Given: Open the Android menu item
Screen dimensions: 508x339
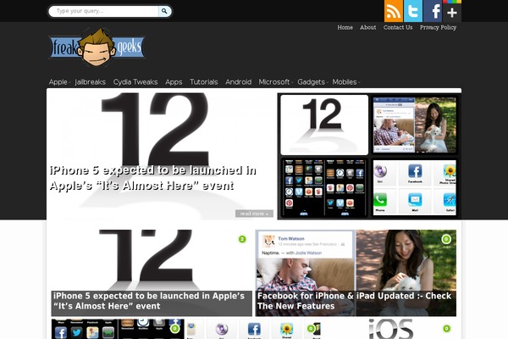Looking at the screenshot, I should (239, 82).
